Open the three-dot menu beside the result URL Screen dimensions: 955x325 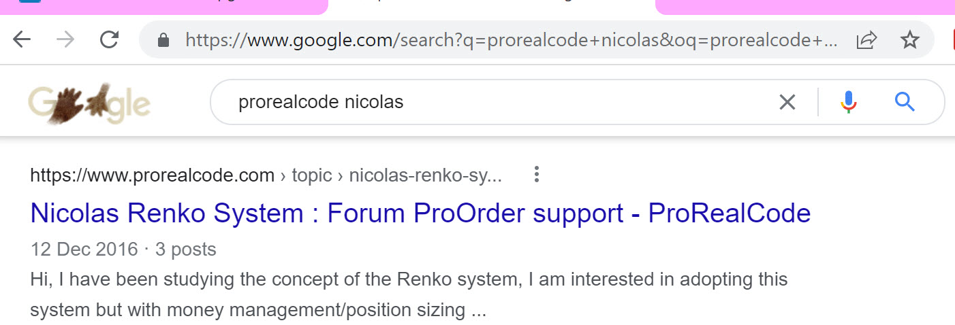pyautogui.click(x=537, y=175)
